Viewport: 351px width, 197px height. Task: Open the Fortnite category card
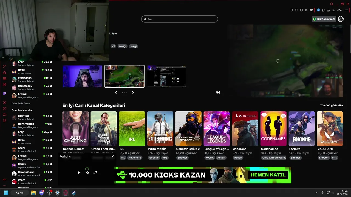coord(302,129)
